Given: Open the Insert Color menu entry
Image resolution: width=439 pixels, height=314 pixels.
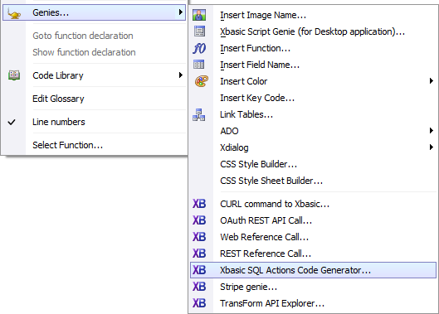Looking at the screenshot, I should pos(313,81).
